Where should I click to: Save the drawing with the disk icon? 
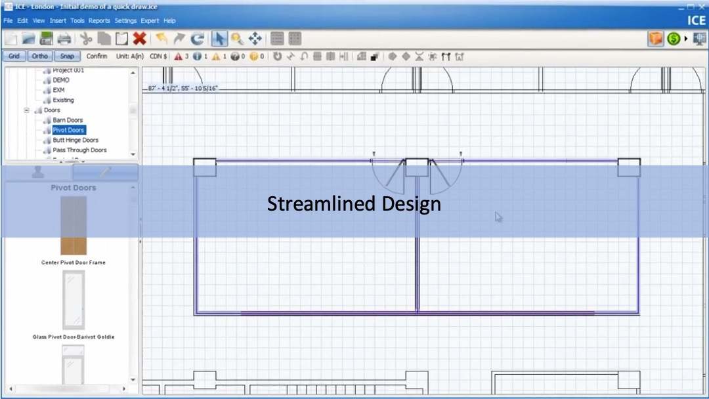(46, 39)
